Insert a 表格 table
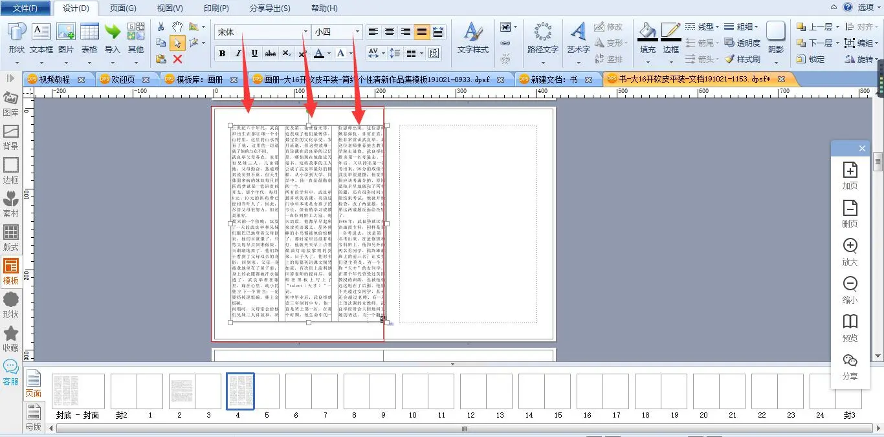The image size is (884, 437). pyautogui.click(x=89, y=39)
